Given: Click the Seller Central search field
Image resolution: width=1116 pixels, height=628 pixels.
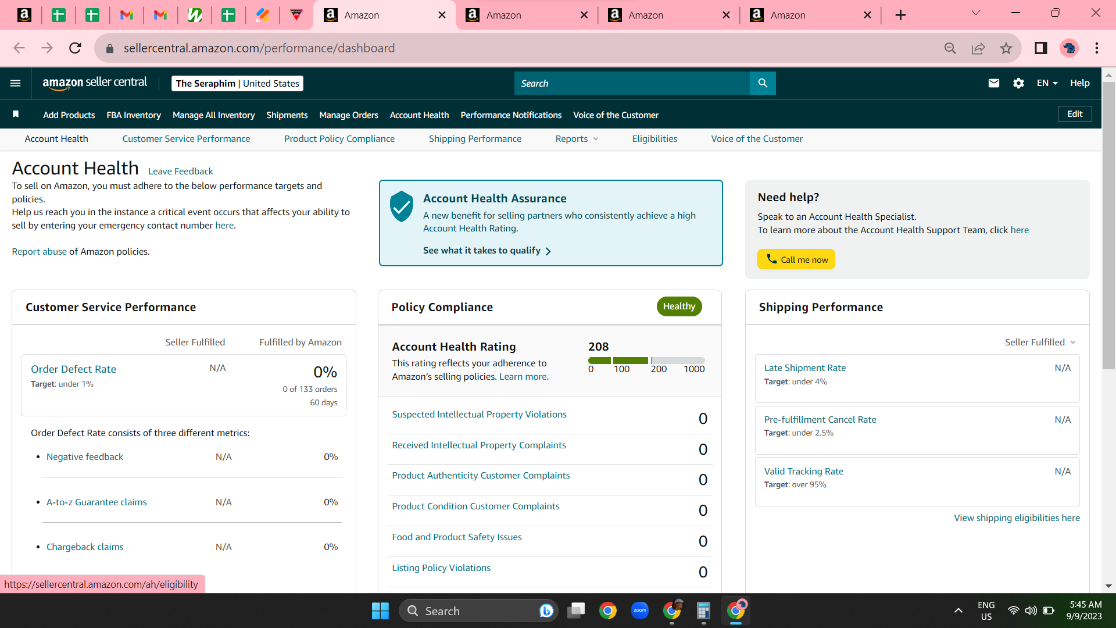Looking at the screenshot, I should click(x=632, y=83).
